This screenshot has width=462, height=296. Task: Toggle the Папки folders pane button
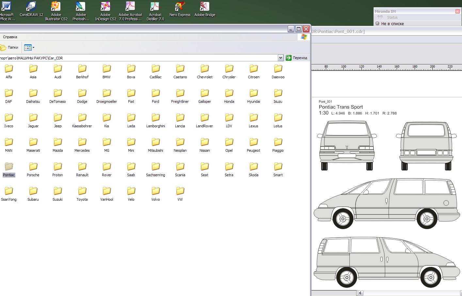pyautogui.click(x=9, y=48)
